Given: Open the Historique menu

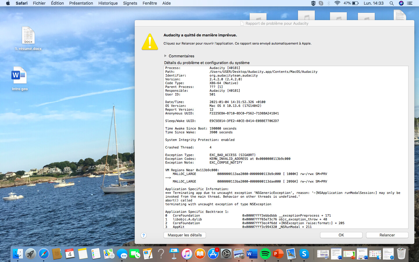Looking at the screenshot, I should [x=108, y=3].
